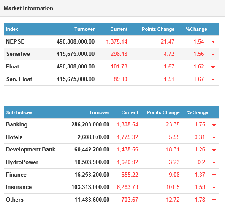Click the Market Information heading

pos(28,8)
